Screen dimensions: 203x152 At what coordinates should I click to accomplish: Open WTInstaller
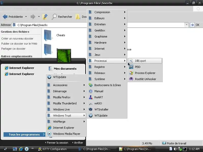(107, 109)
